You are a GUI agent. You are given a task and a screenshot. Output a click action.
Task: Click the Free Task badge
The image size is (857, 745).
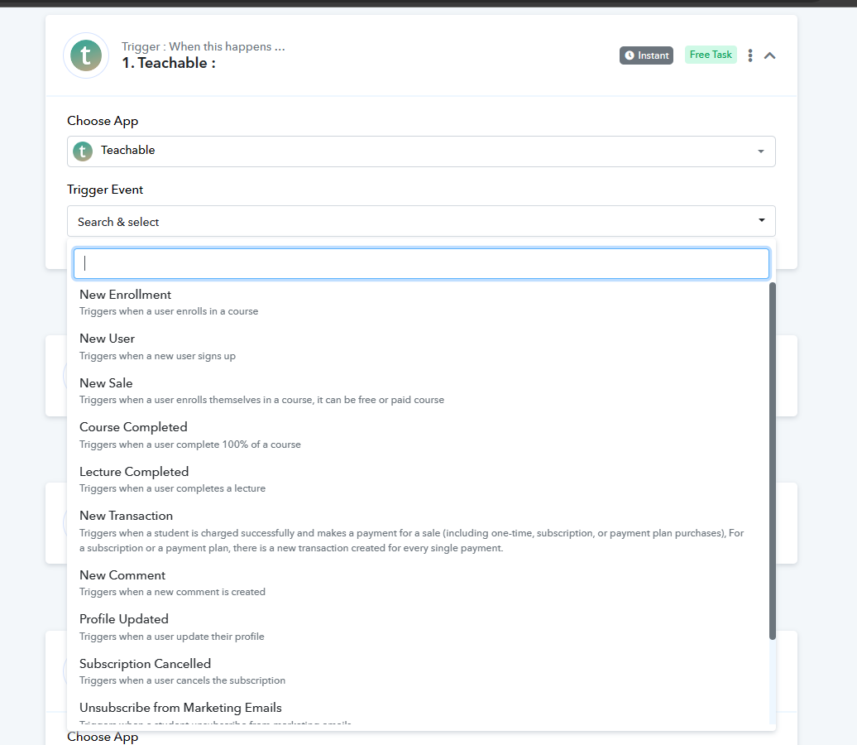coord(711,55)
